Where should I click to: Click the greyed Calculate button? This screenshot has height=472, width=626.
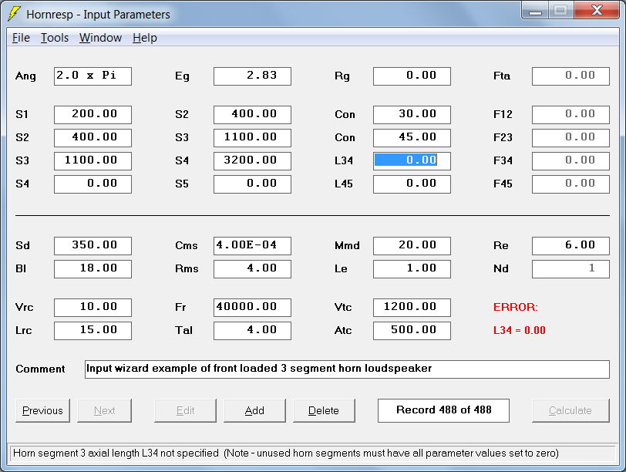tap(570, 410)
